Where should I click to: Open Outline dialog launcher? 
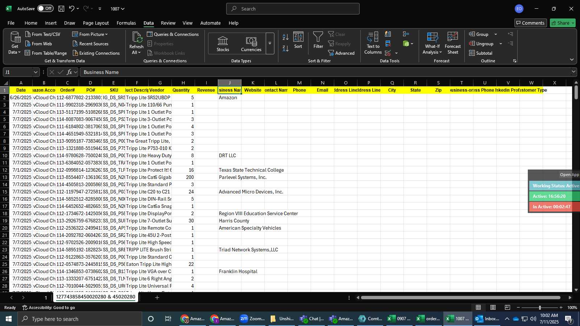tap(514, 61)
